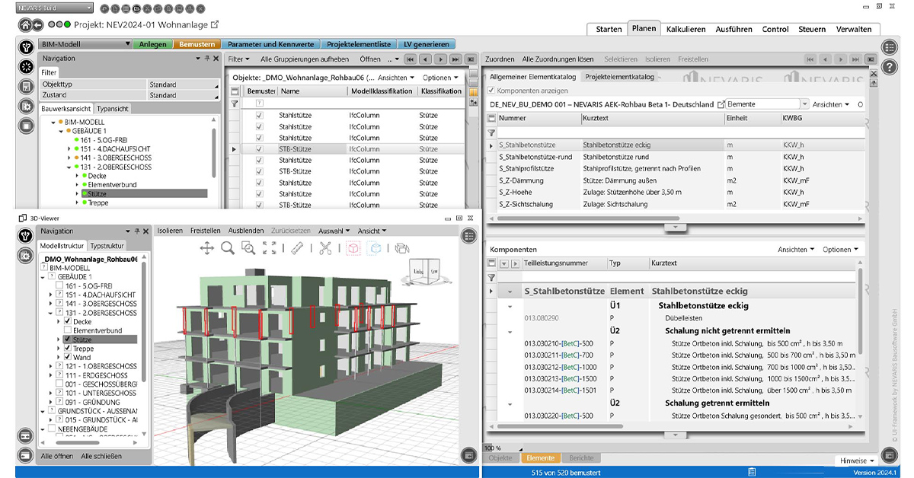Open Auswahl dropdown in 3D viewer

[x=334, y=231]
